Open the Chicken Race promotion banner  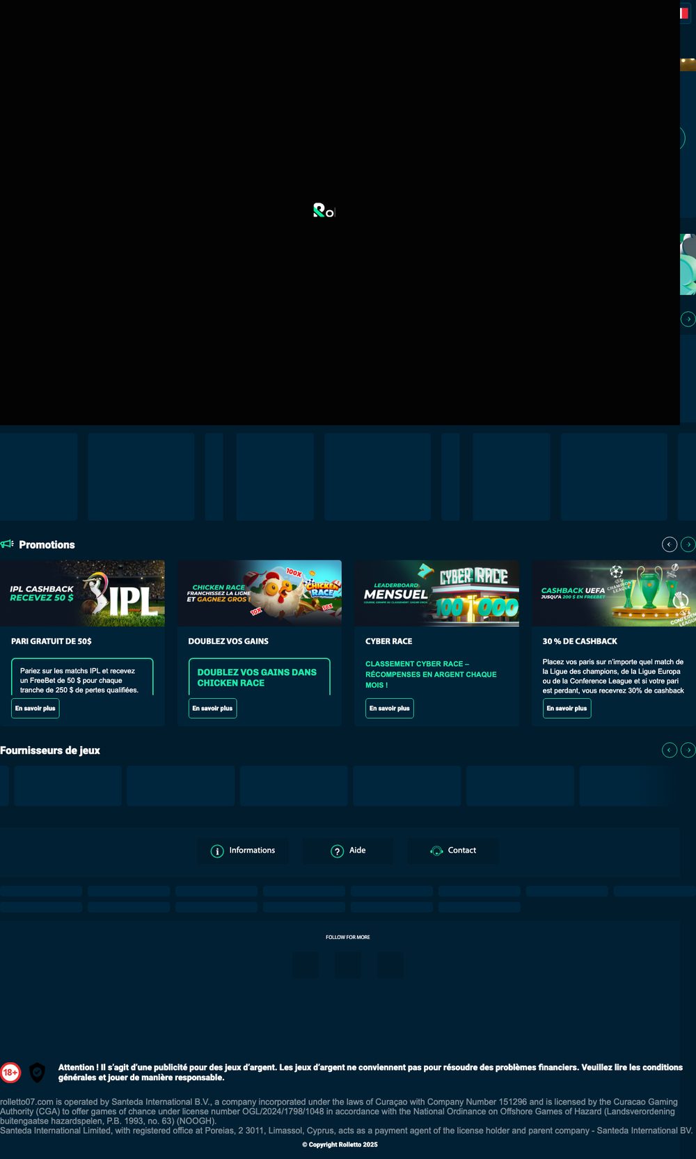[260, 593]
